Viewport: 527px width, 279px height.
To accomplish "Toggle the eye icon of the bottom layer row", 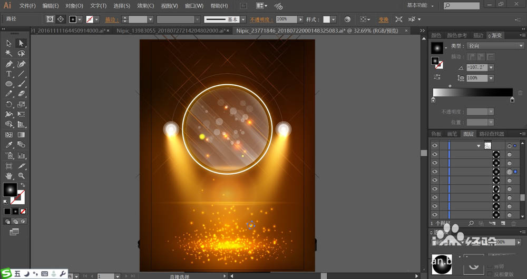I will coord(435,215).
